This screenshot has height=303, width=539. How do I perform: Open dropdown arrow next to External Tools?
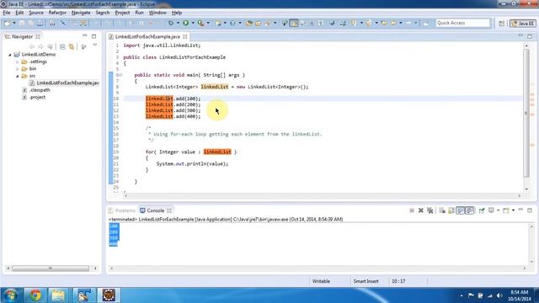pos(208,23)
